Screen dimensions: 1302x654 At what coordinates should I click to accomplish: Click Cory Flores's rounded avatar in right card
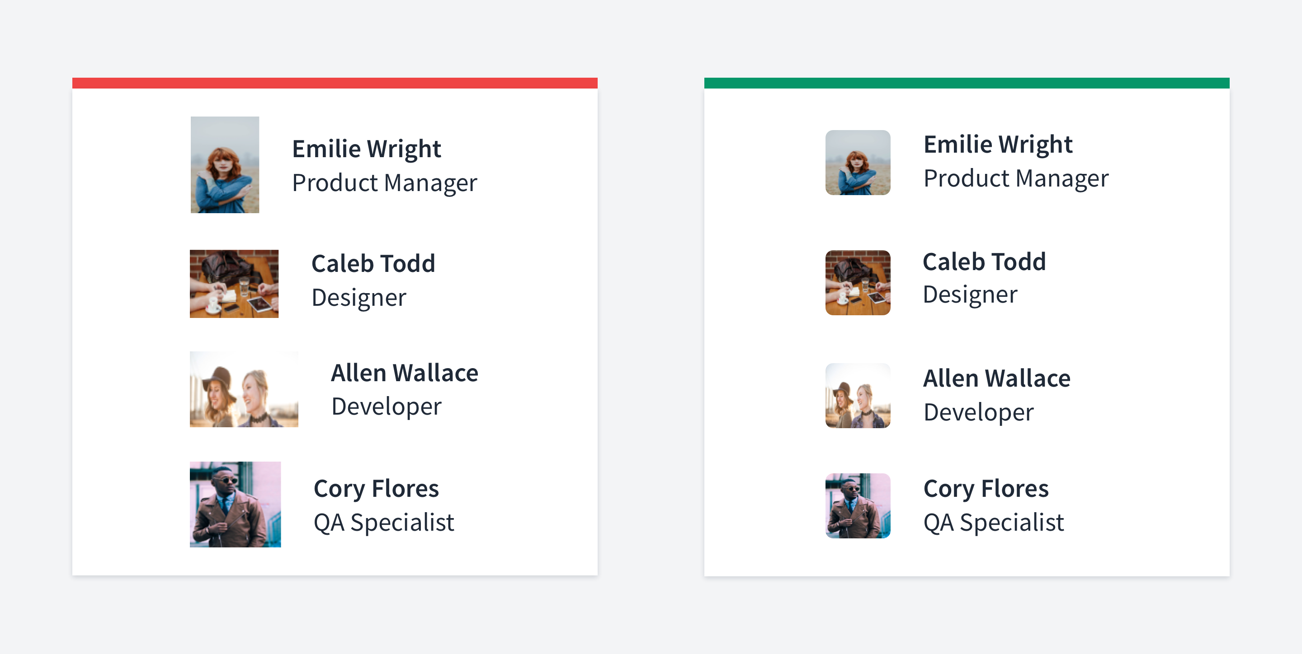(x=858, y=505)
